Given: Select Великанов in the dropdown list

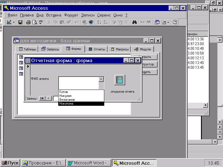Looking at the screenshot, I should pyautogui.click(x=81, y=100).
